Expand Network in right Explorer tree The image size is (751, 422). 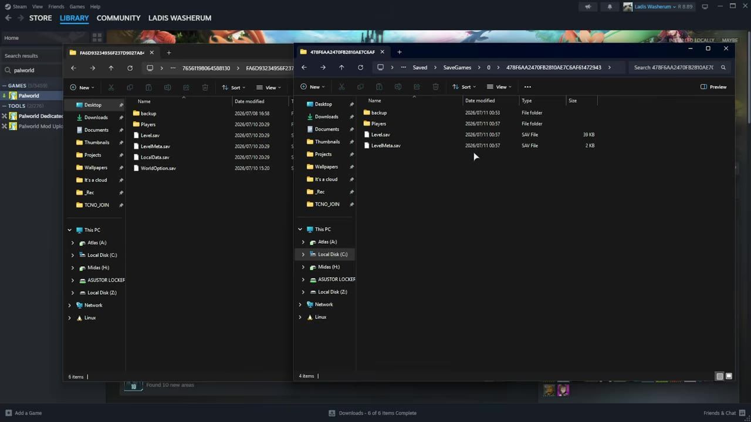click(x=300, y=304)
